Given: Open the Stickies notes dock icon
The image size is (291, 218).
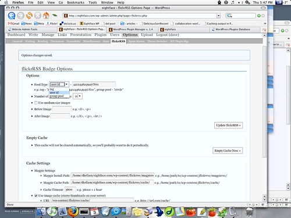Looking at the screenshot, I should pyautogui.click(x=137, y=212).
